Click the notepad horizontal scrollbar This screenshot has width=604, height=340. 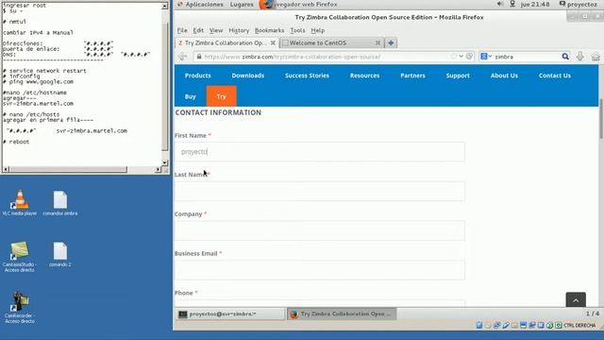(68, 169)
